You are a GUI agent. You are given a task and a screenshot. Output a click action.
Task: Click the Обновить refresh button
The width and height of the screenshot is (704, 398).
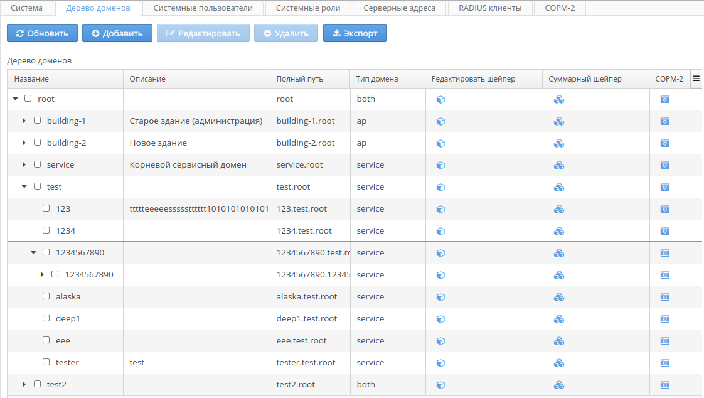[x=42, y=33]
